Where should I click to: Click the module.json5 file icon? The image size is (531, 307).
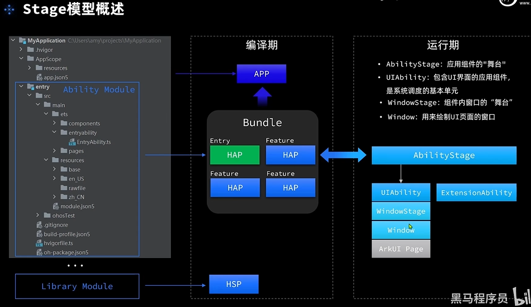[56, 206]
